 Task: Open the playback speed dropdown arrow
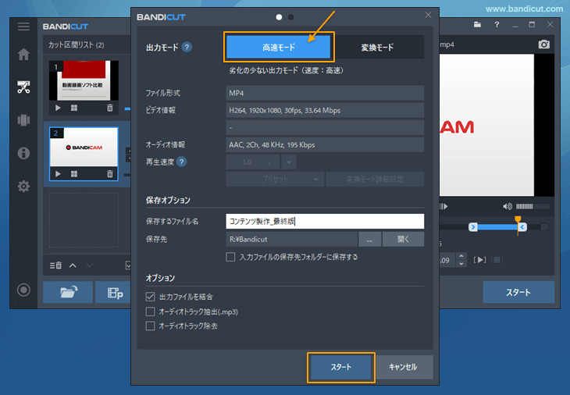(289, 162)
